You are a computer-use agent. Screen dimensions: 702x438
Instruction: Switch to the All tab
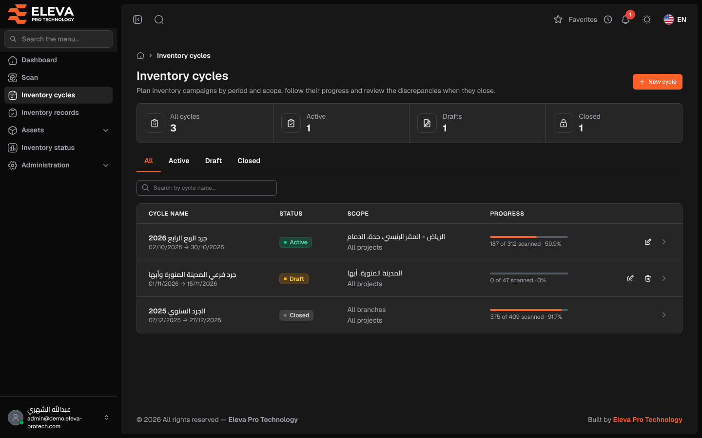point(149,161)
